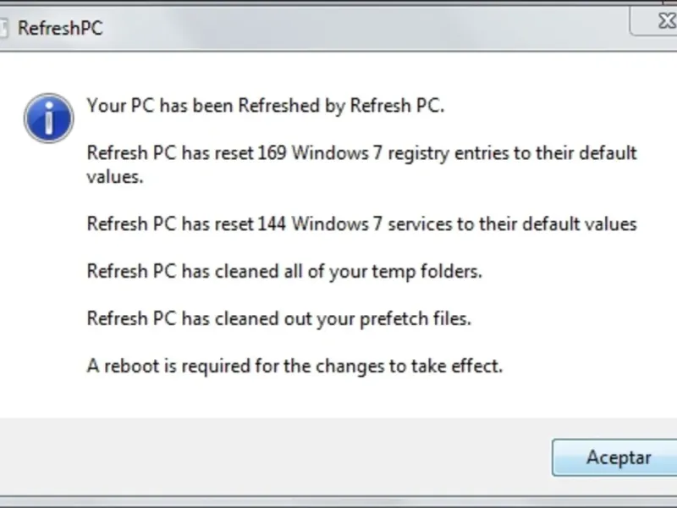Image resolution: width=677 pixels, height=508 pixels.
Task: Click the wrapped word "values." on its own line
Action: 115,178
